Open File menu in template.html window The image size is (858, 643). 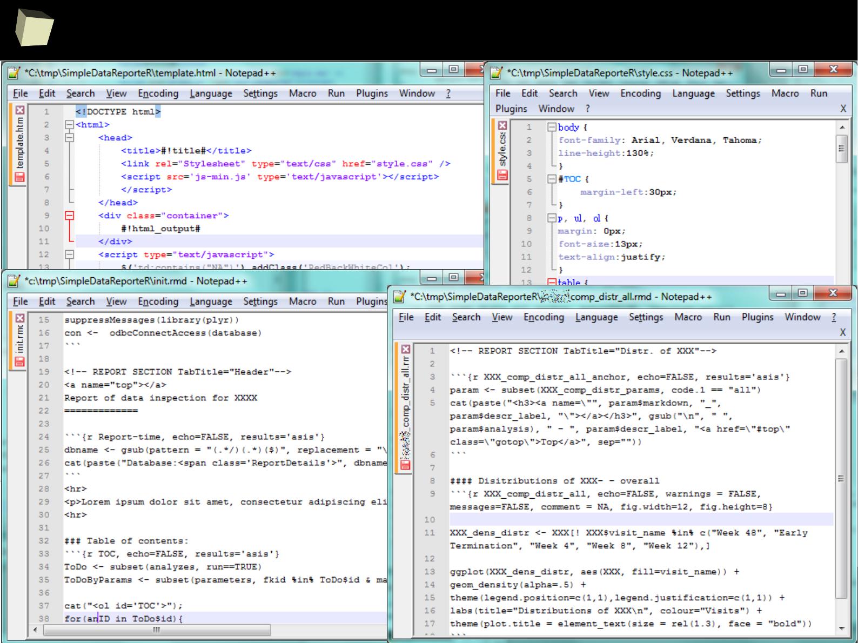21,93
